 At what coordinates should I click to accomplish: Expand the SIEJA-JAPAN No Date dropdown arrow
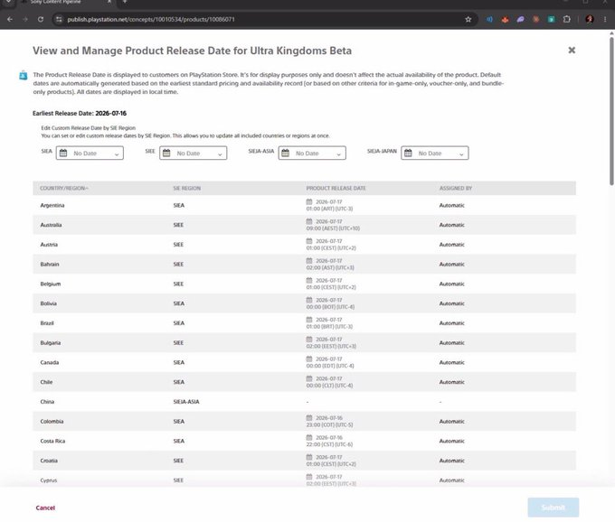pyautogui.click(x=461, y=154)
